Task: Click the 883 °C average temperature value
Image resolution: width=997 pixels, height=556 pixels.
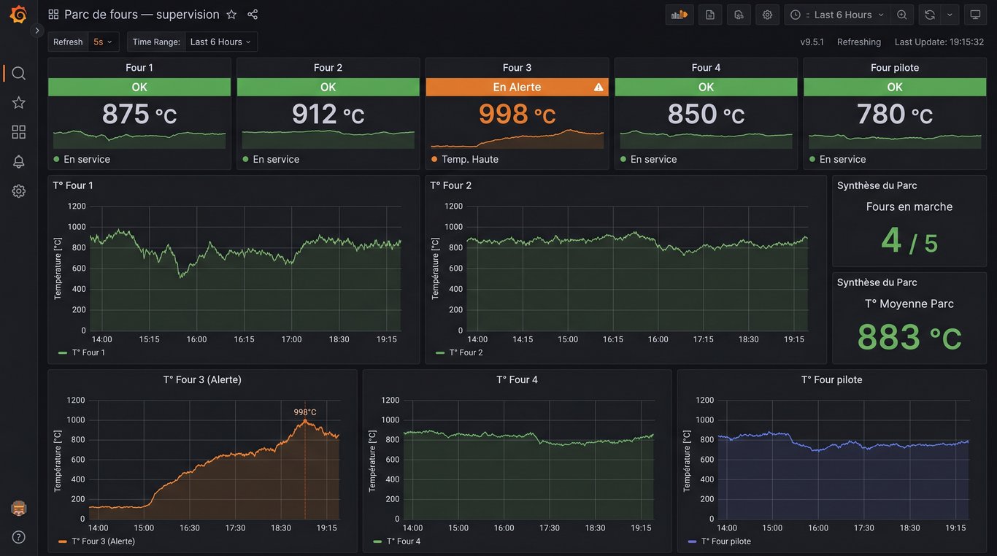Action: coord(909,337)
